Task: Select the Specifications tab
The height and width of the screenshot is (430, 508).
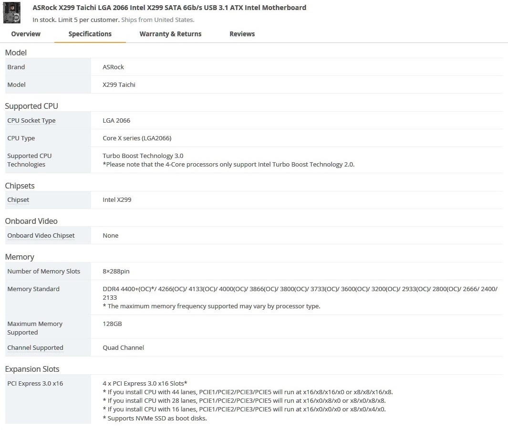Action: point(90,34)
